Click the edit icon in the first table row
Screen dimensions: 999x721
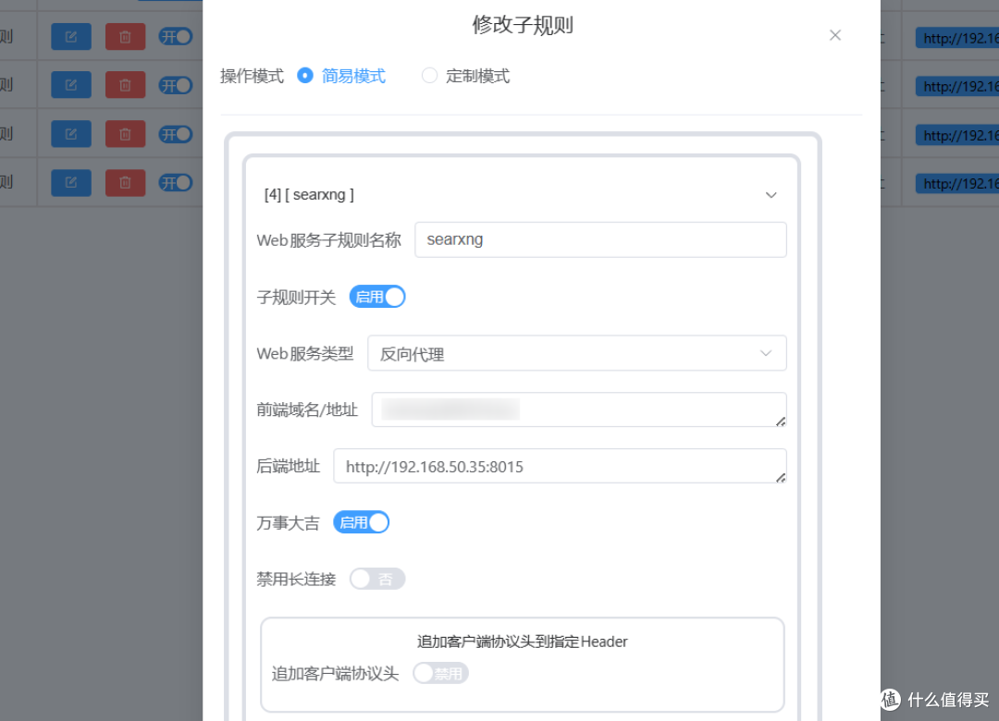pyautogui.click(x=71, y=36)
